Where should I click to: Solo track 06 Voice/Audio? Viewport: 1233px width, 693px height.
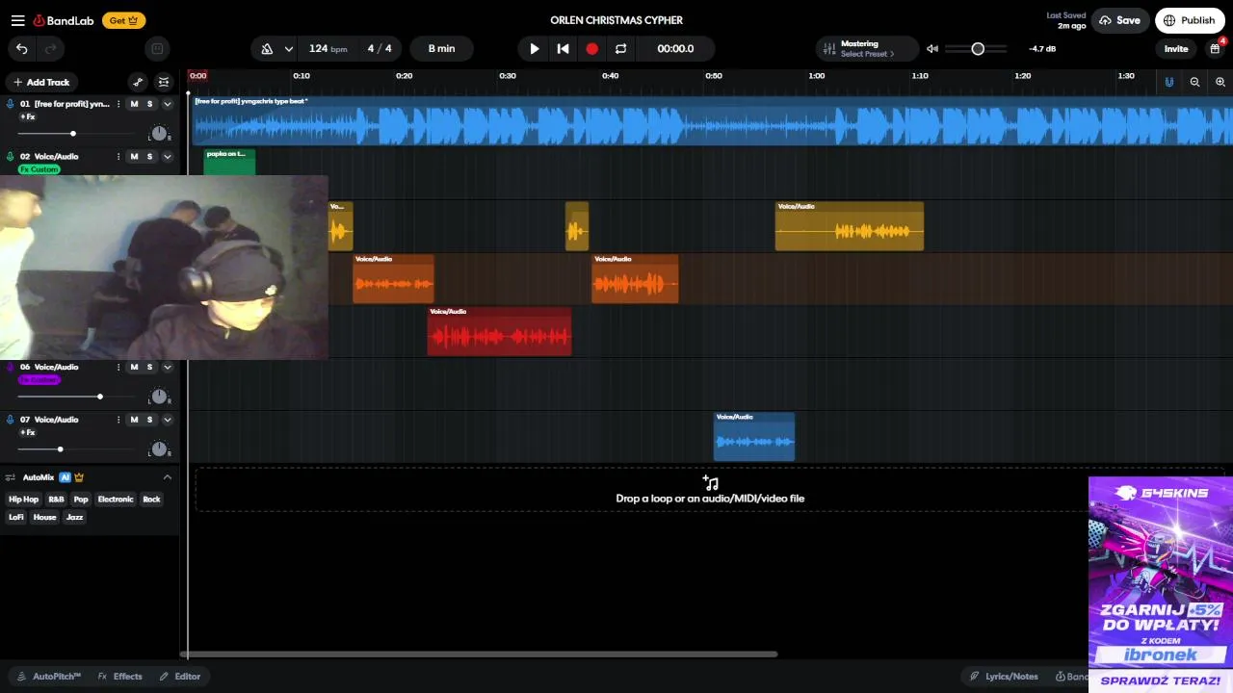coord(149,367)
